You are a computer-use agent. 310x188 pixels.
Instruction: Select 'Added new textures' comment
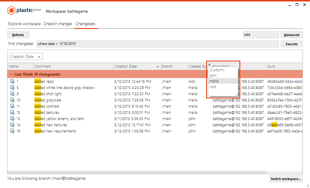pos(51,125)
